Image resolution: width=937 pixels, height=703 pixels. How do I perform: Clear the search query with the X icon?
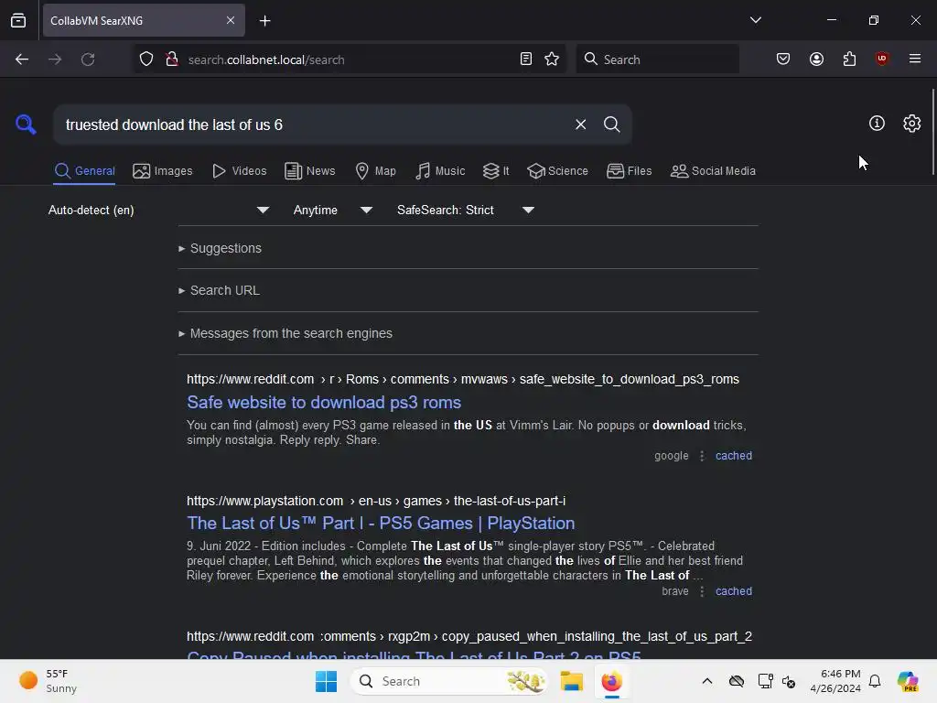(x=580, y=124)
